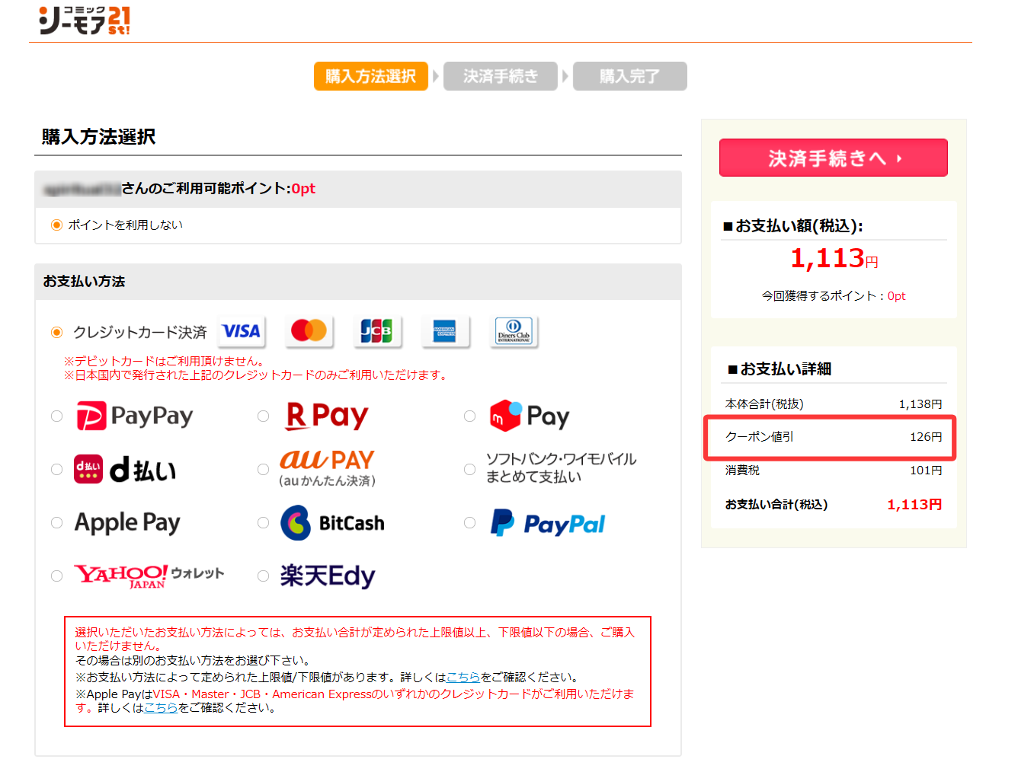
Task: Click the クレジットカード決済 label text
Action: [x=140, y=333]
